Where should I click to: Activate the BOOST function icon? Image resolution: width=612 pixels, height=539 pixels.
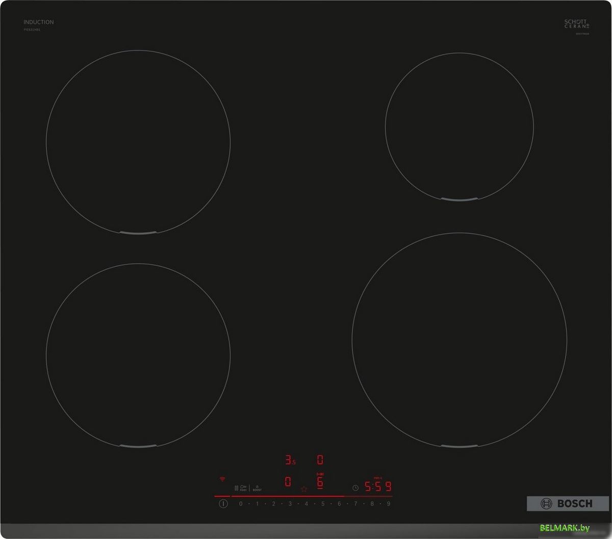[257, 488]
